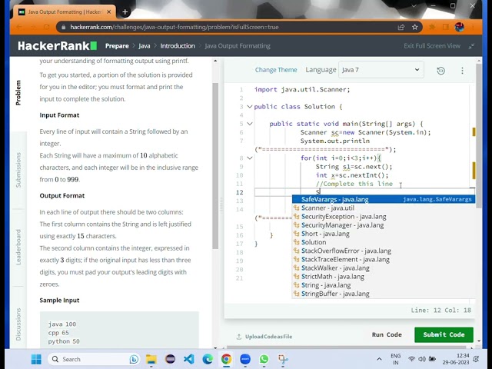Screen dimensions: 492x369
Task: Collapse the main method fold arrow
Action: click(x=249, y=124)
